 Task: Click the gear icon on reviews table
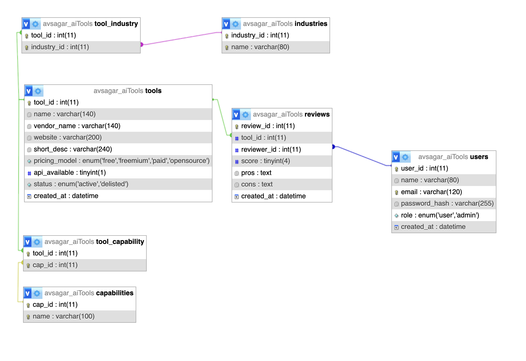245,114
